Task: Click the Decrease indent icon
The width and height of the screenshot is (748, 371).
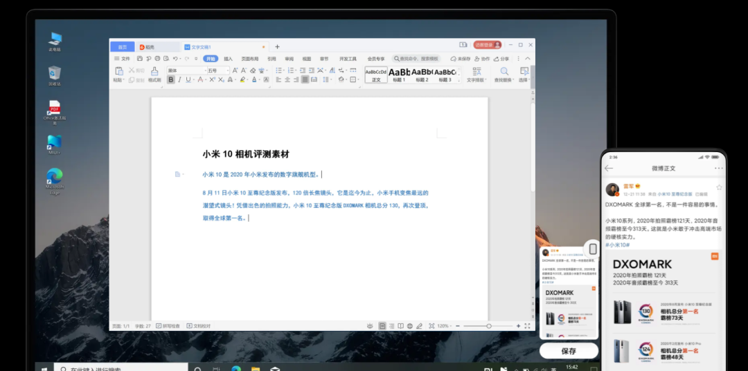Action: click(x=303, y=70)
